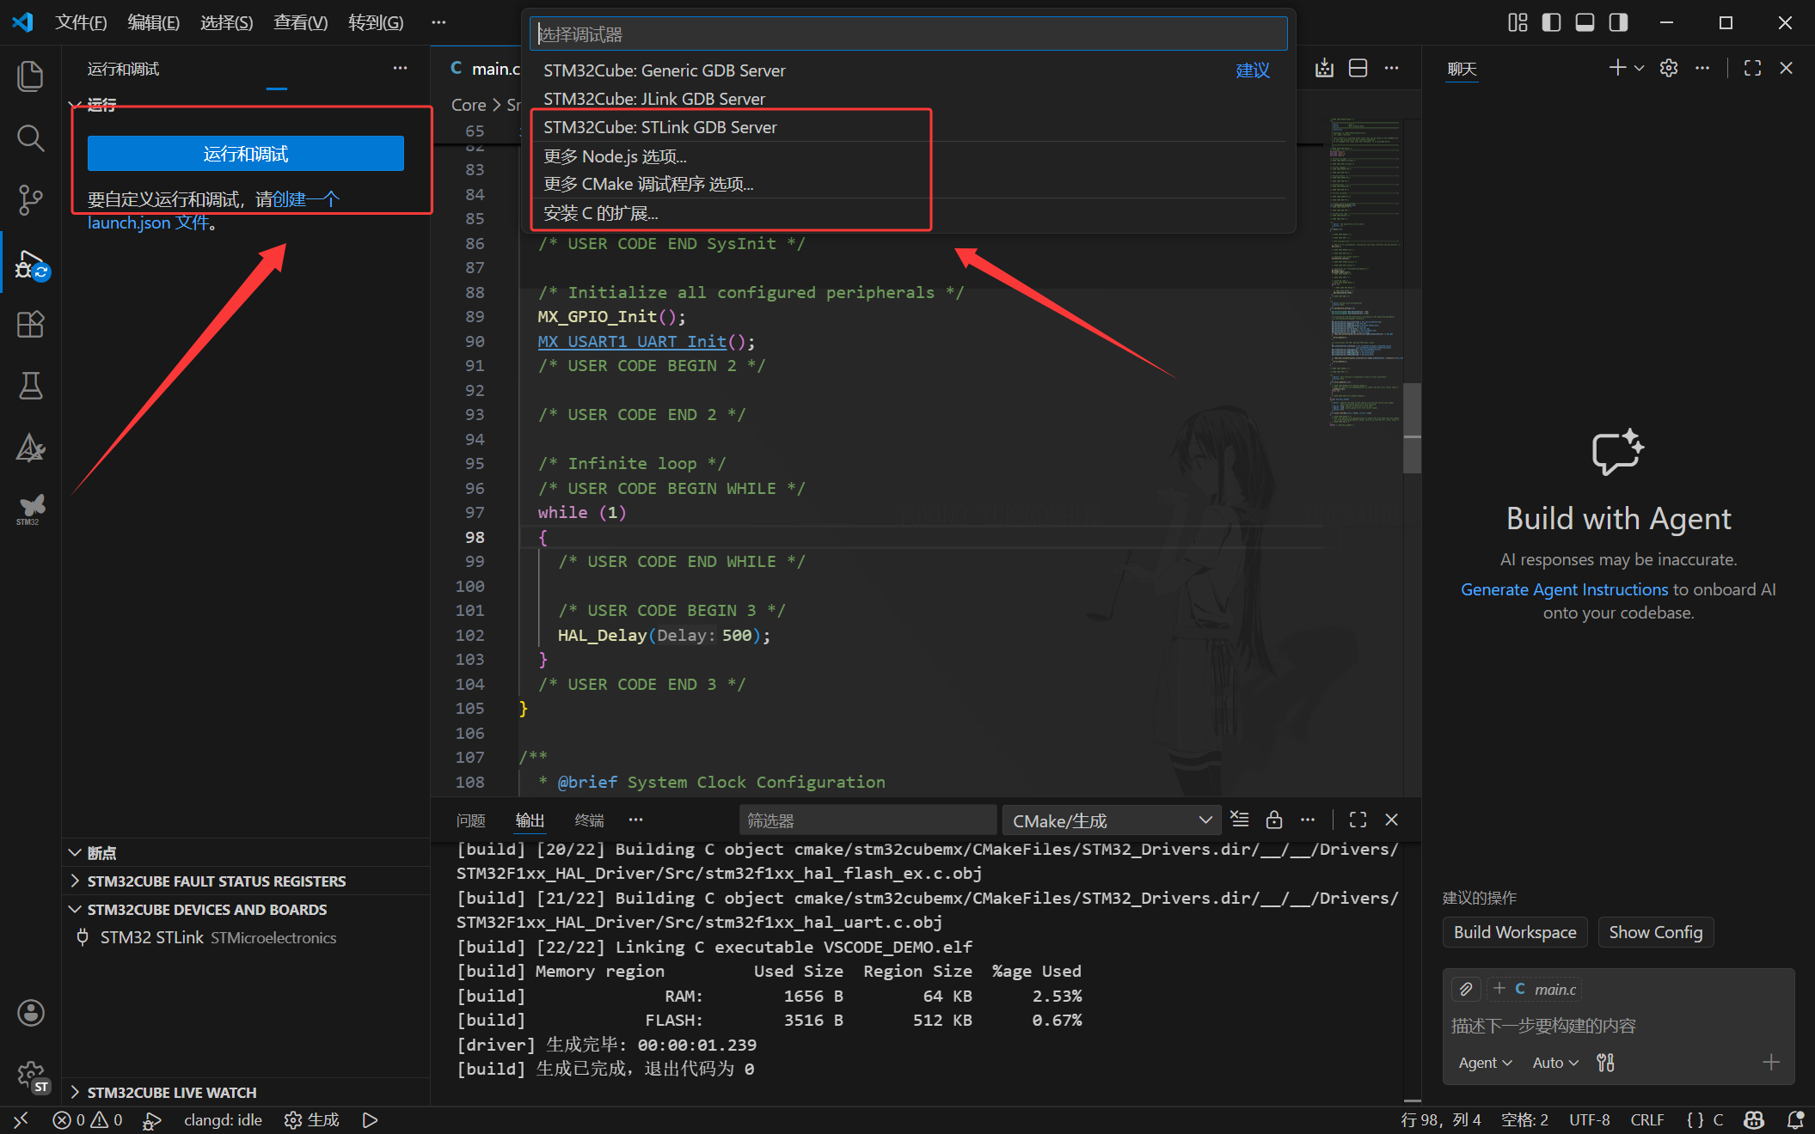Screen dimensions: 1815x1134
Task: Open the Agent mode dropdown in chat
Action: [x=1485, y=1063]
